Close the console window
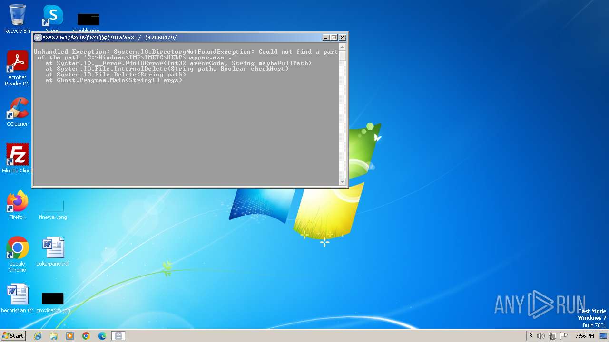Image resolution: width=609 pixels, height=342 pixels. coord(343,38)
